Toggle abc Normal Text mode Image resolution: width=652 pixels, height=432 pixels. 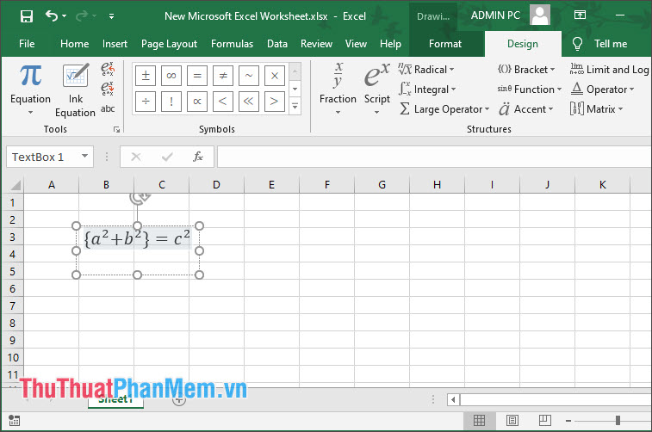[x=108, y=108]
